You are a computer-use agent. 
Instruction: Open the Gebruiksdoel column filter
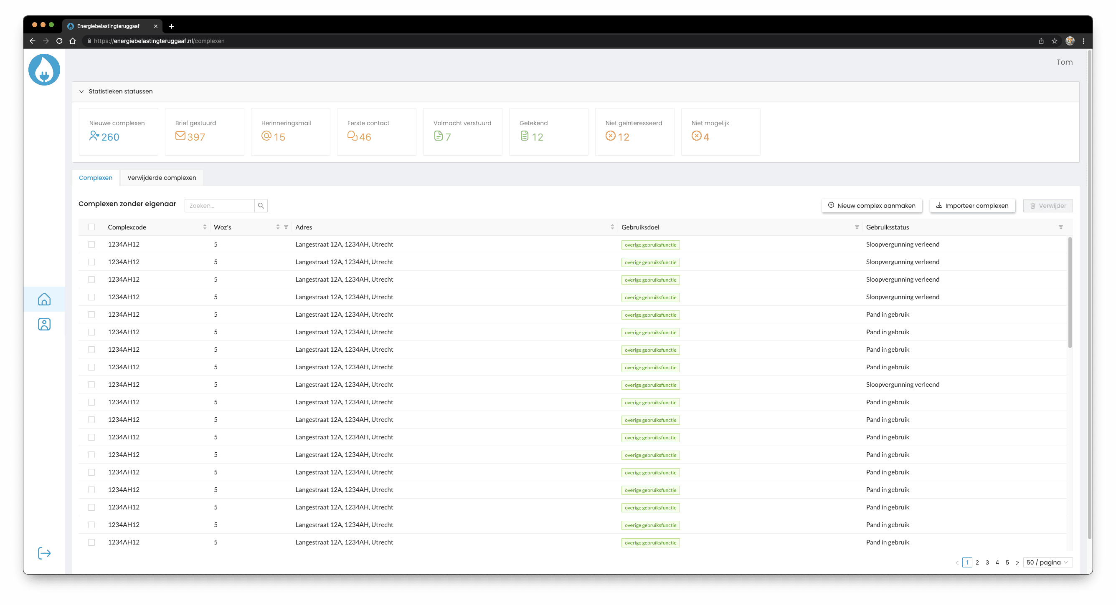coord(857,227)
